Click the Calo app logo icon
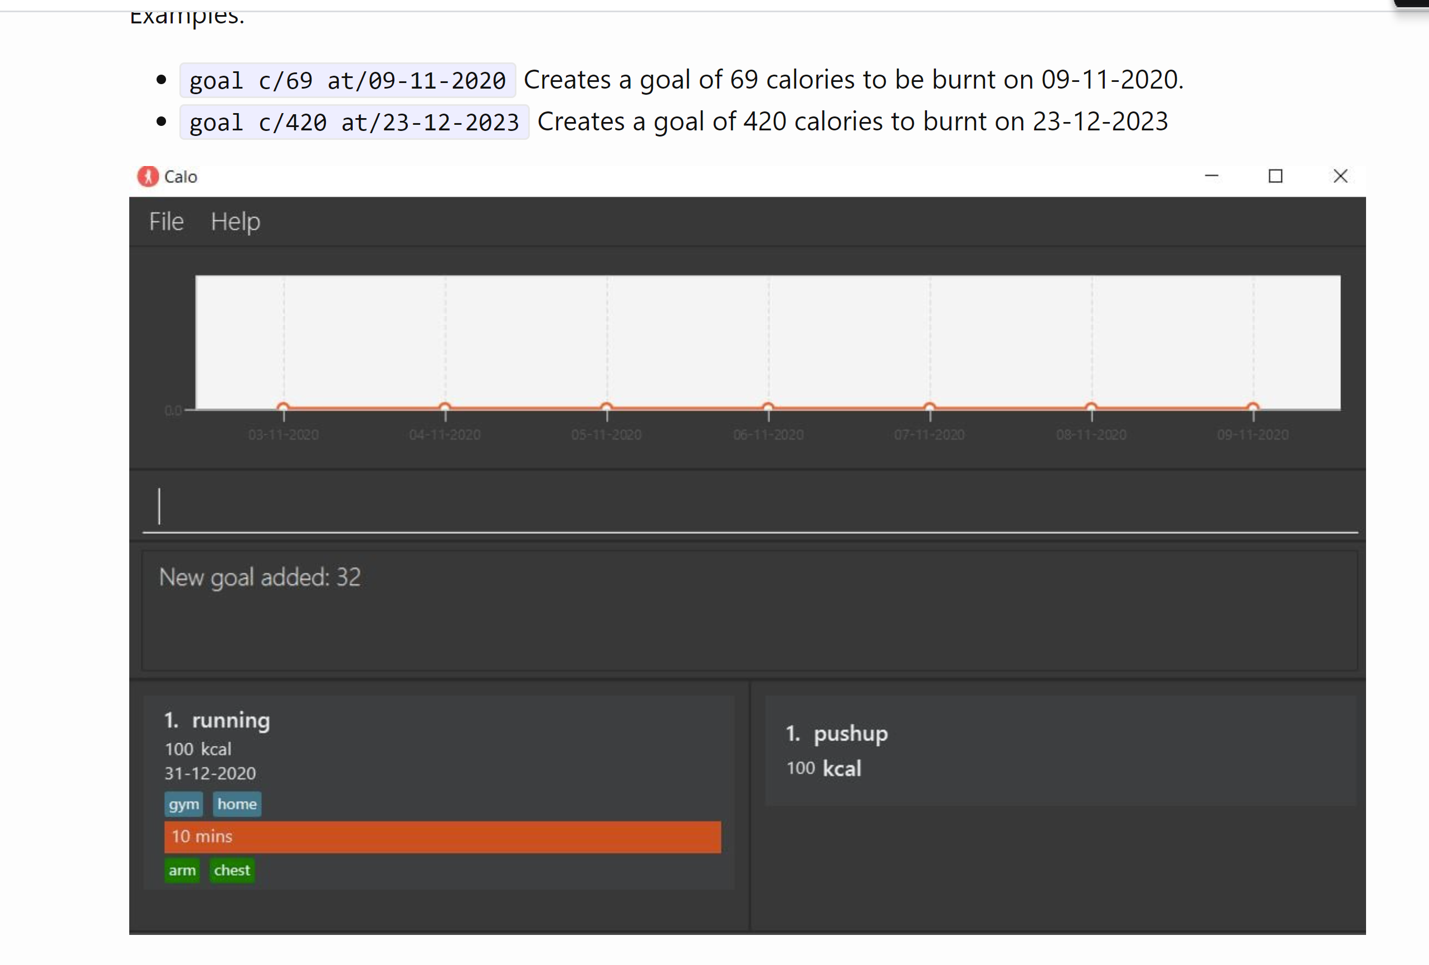 148,177
